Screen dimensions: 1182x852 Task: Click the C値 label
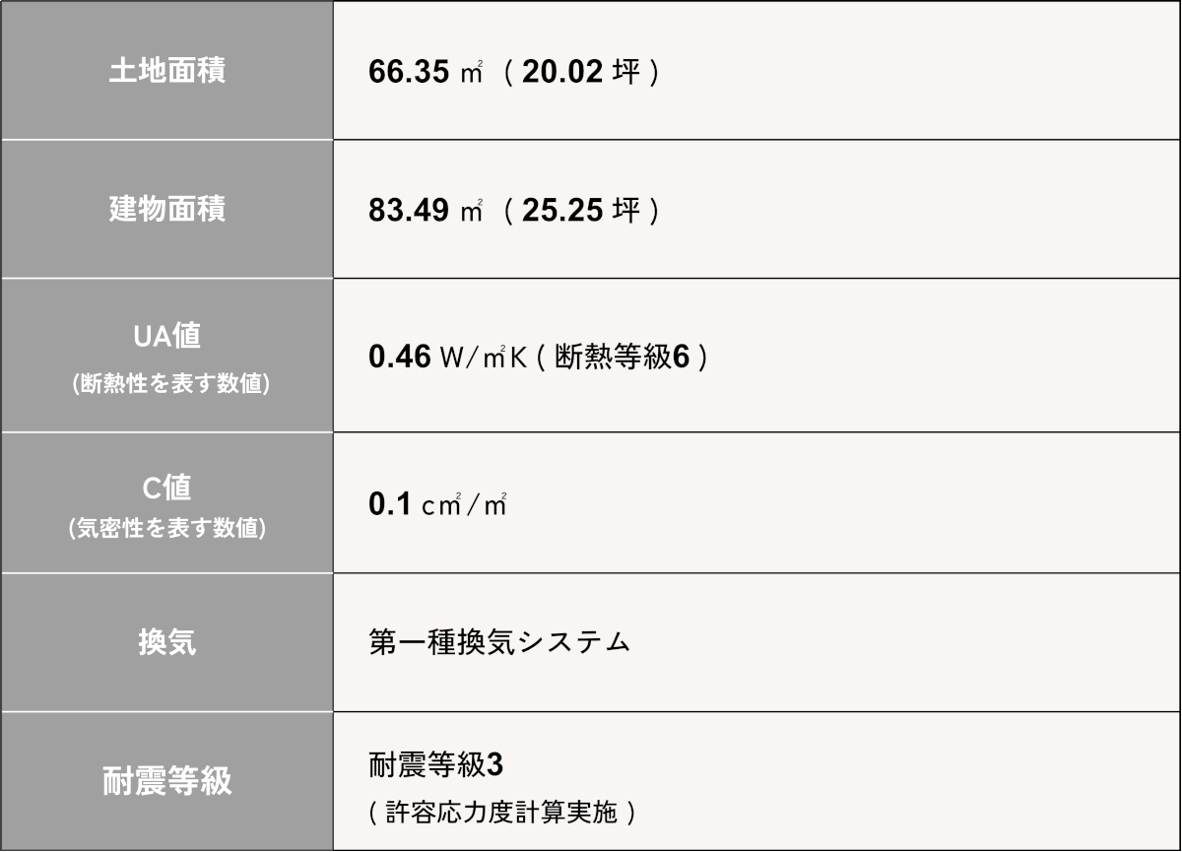point(166,488)
